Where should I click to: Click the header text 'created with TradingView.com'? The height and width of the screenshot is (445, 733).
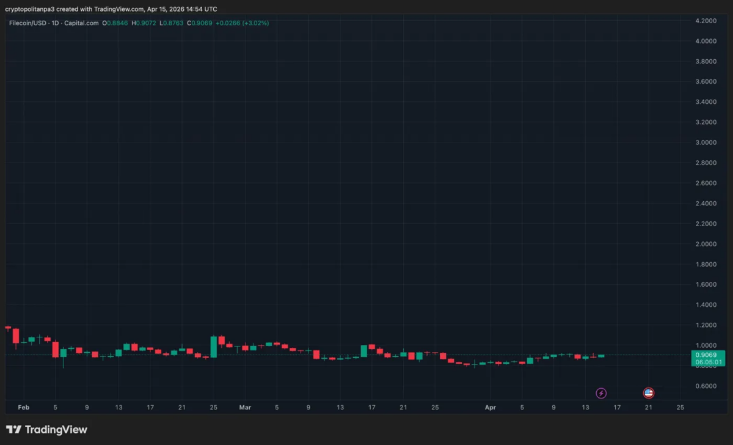(100, 9)
